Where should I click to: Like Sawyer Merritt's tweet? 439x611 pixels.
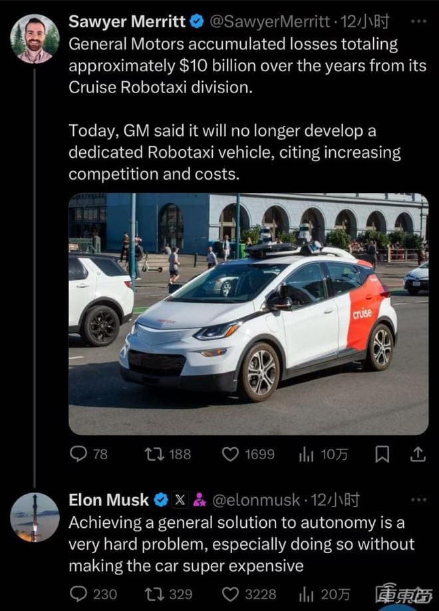pos(230,454)
